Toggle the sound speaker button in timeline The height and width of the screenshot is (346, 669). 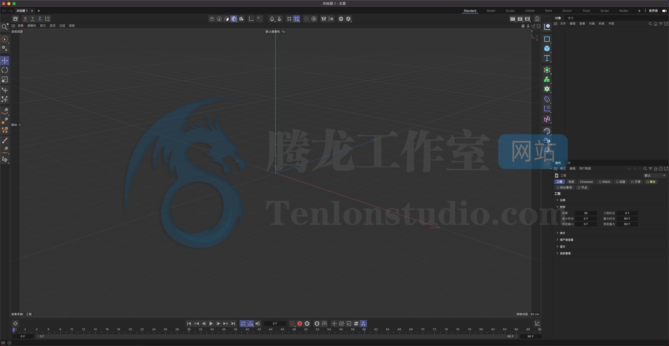(x=258, y=324)
